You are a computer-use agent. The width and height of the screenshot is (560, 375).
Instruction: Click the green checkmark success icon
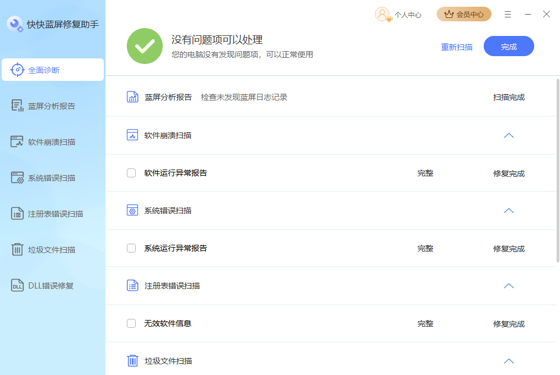[145, 46]
